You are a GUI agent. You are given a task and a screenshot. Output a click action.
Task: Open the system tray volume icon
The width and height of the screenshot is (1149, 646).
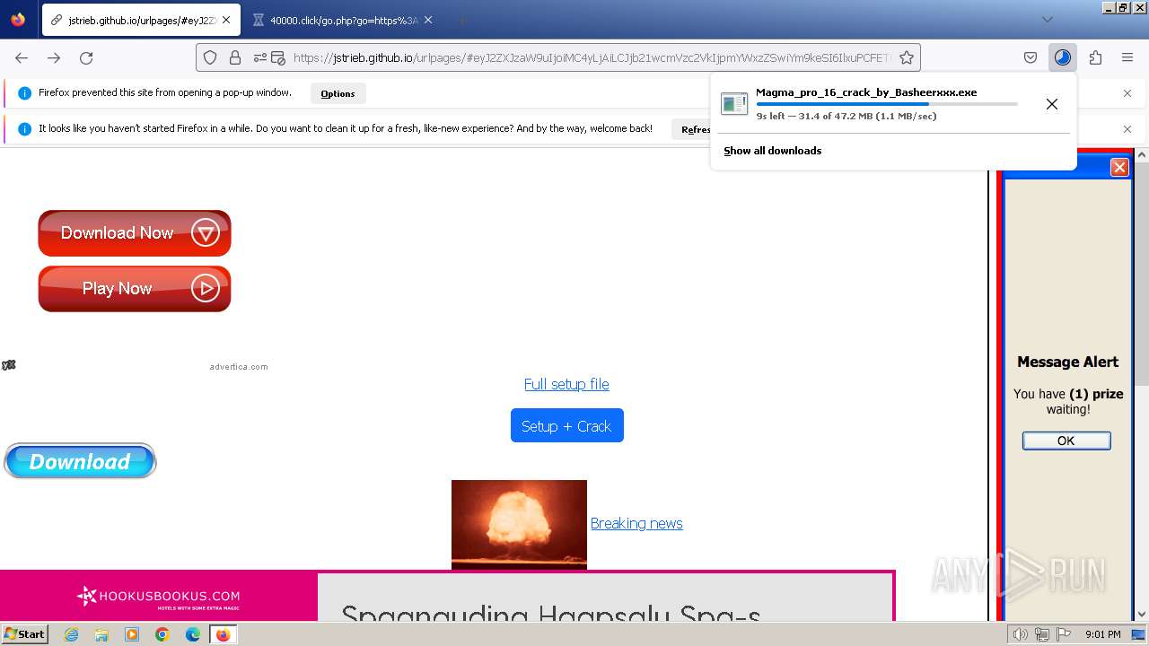(1021, 634)
